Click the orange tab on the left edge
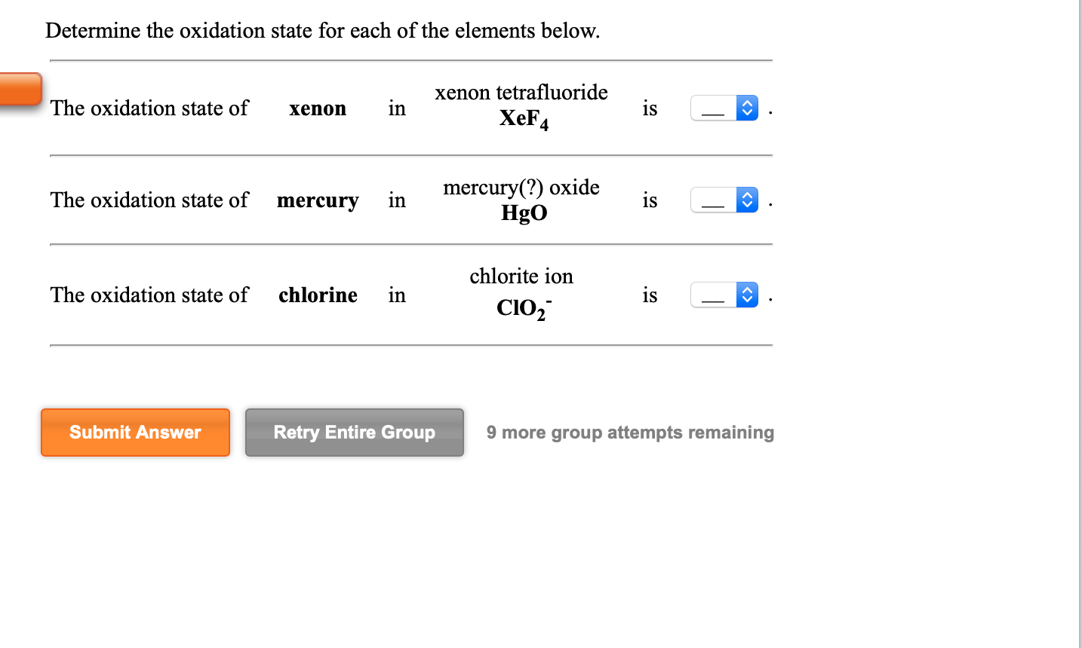Image resolution: width=1082 pixels, height=648 pixels. click(x=19, y=89)
